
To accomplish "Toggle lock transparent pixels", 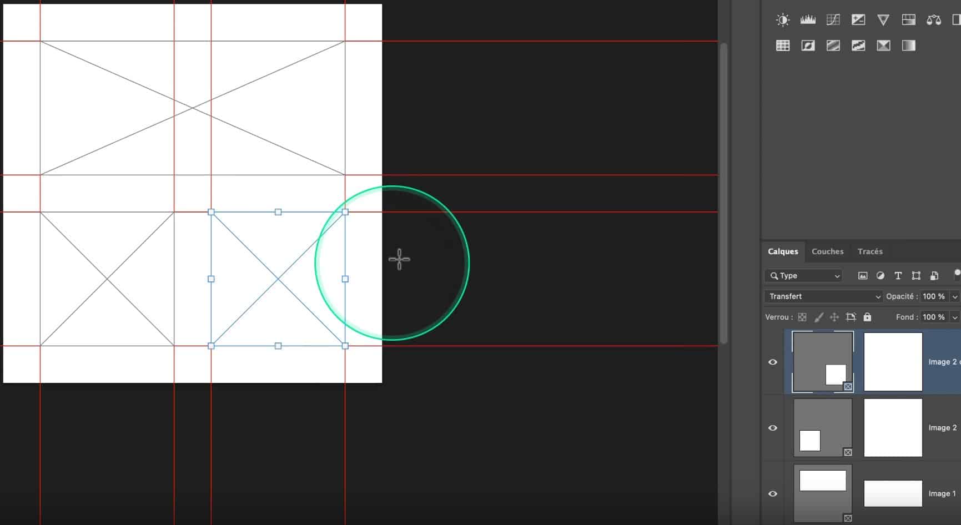I will pyautogui.click(x=802, y=317).
